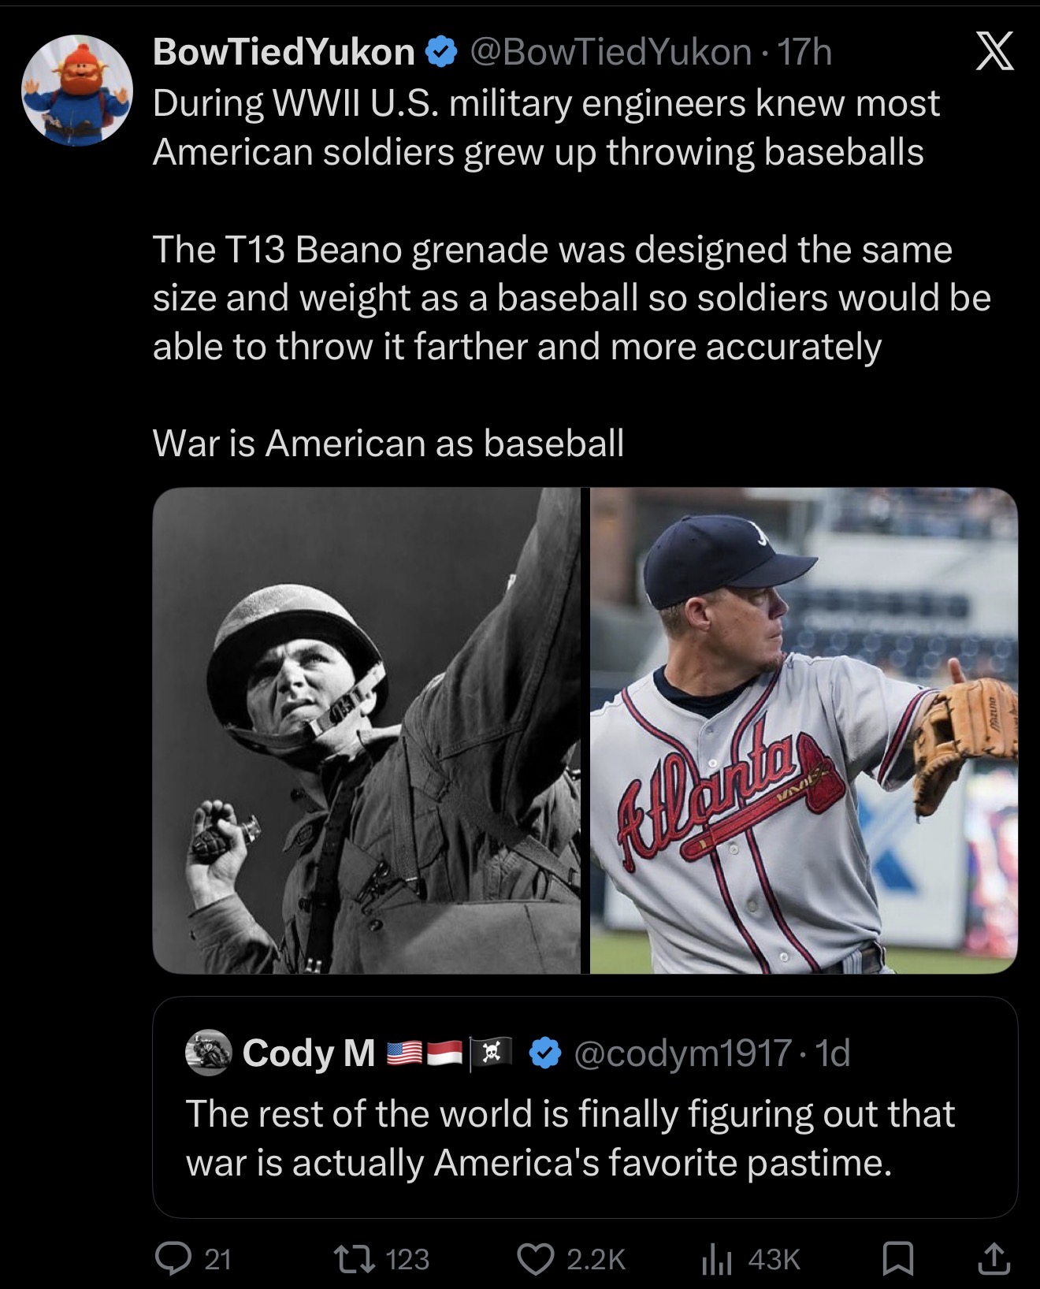Click the tweet text about T13 Beano grenade
This screenshot has height=1289, width=1040.
[571, 298]
